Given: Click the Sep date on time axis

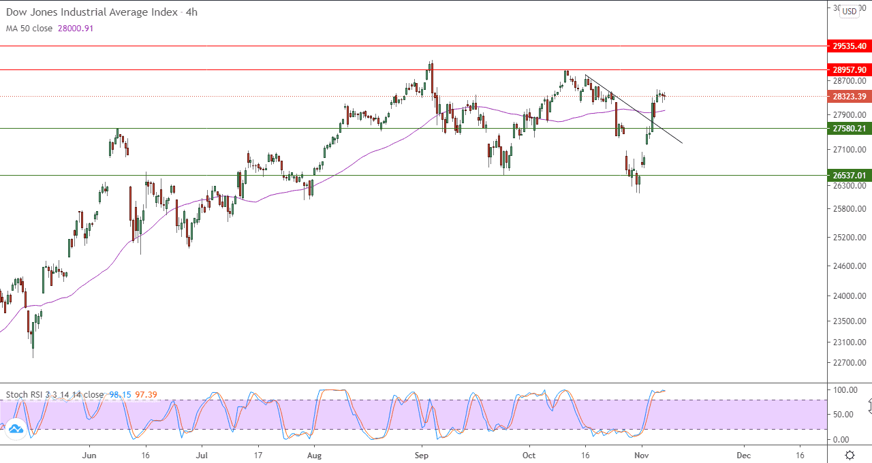Looking at the screenshot, I should click(x=422, y=455).
